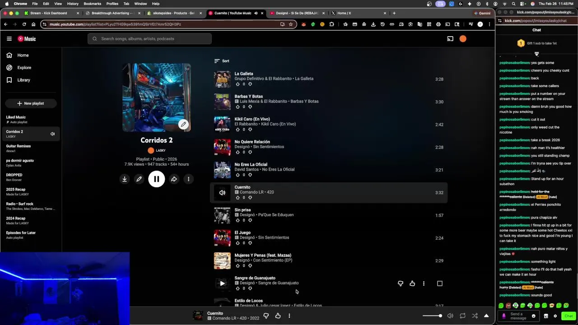This screenshot has height=325, width=578.
Task: Check the Sangre de Guanajuato select box
Action: [440, 283]
